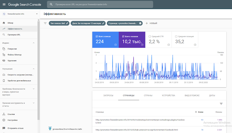232x133 pixels.
Task: Click the help icon on the Средняя позиция card
Action: point(195,45)
